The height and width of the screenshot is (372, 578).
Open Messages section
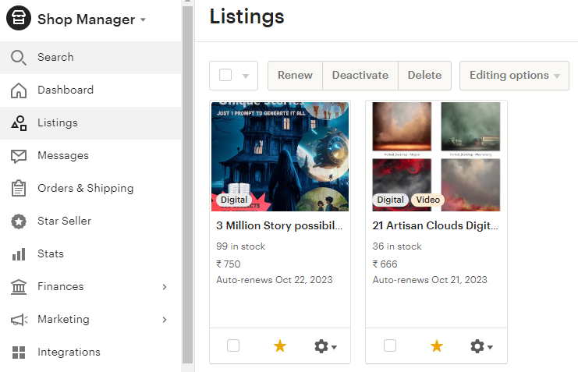(90, 156)
